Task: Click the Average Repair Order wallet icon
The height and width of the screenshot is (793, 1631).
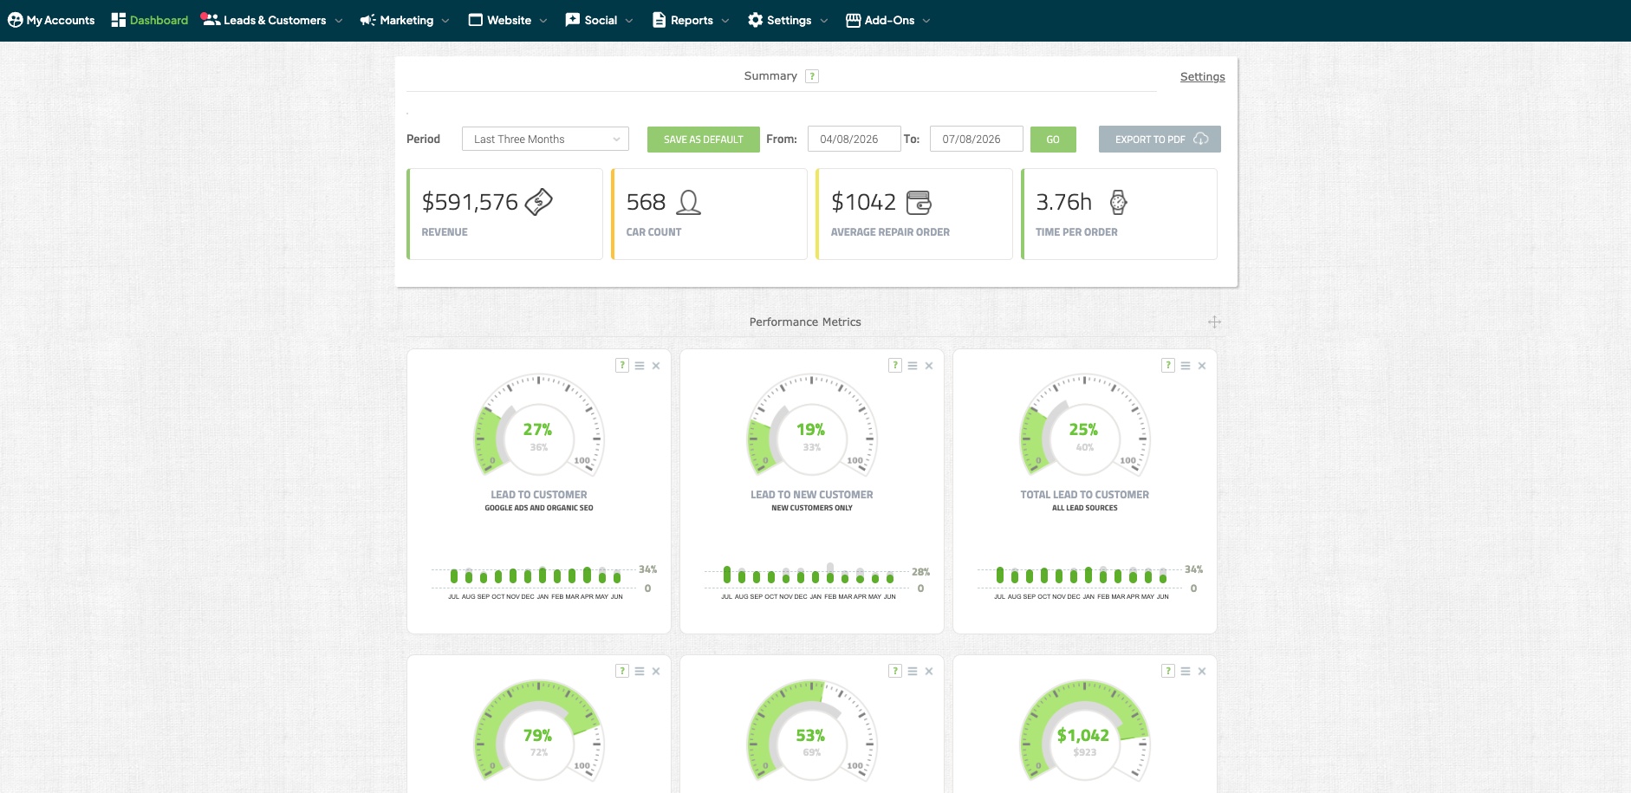Action: pos(919,203)
